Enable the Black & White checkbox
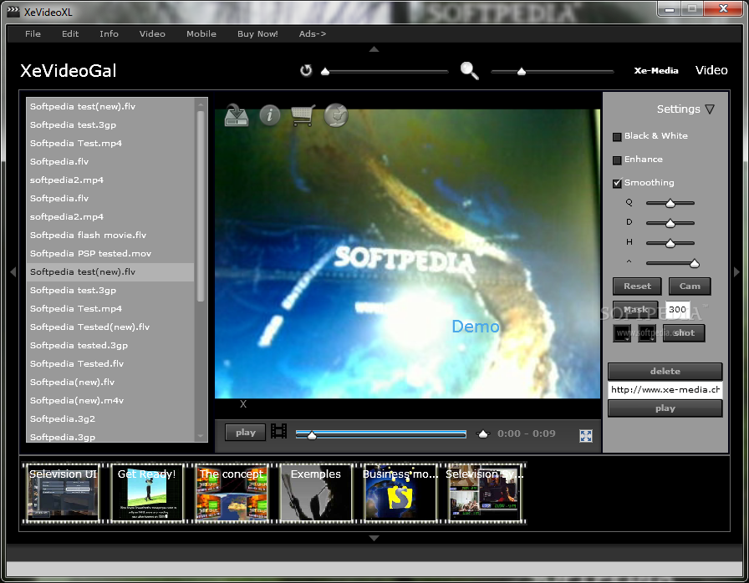 tap(617, 137)
